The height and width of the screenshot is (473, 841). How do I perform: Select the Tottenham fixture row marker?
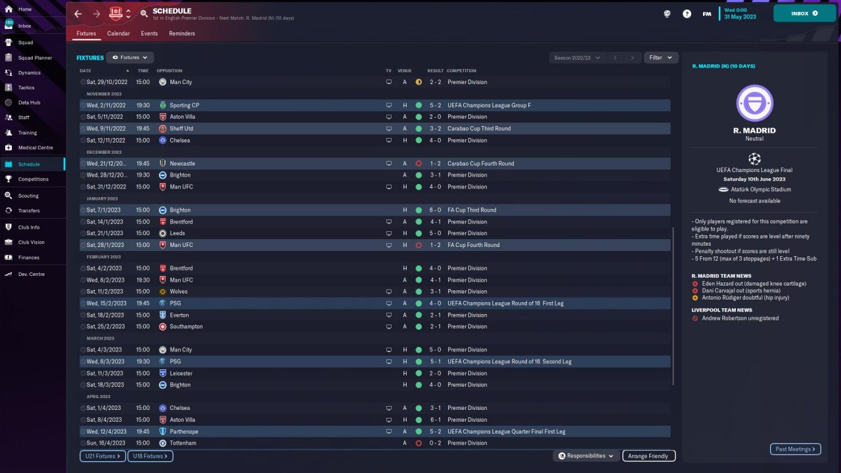click(83, 443)
